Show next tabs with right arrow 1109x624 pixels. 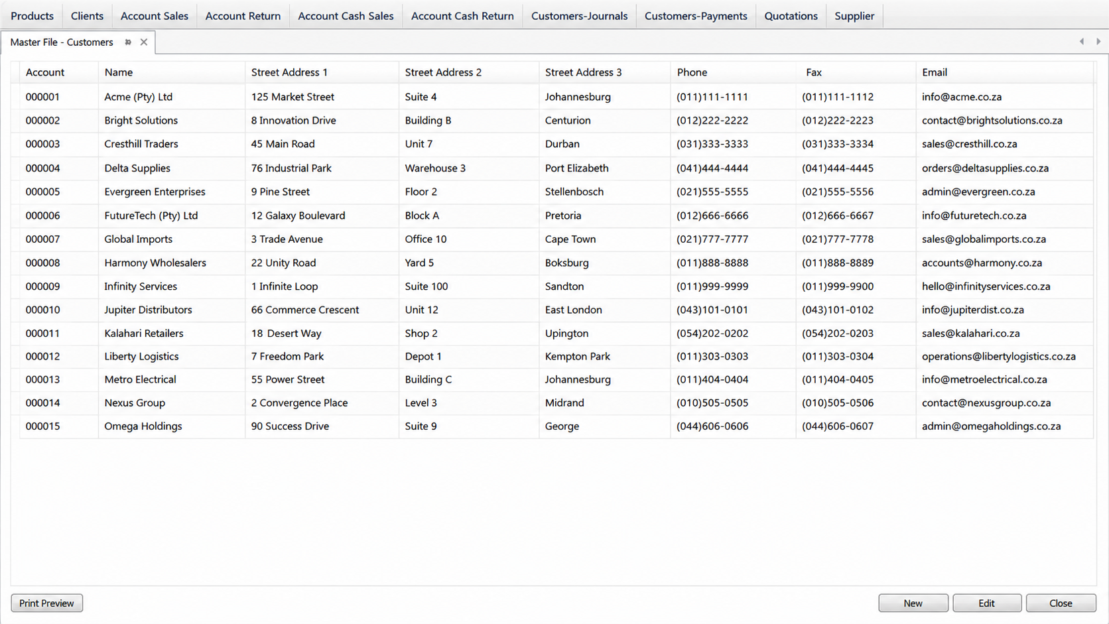point(1098,41)
